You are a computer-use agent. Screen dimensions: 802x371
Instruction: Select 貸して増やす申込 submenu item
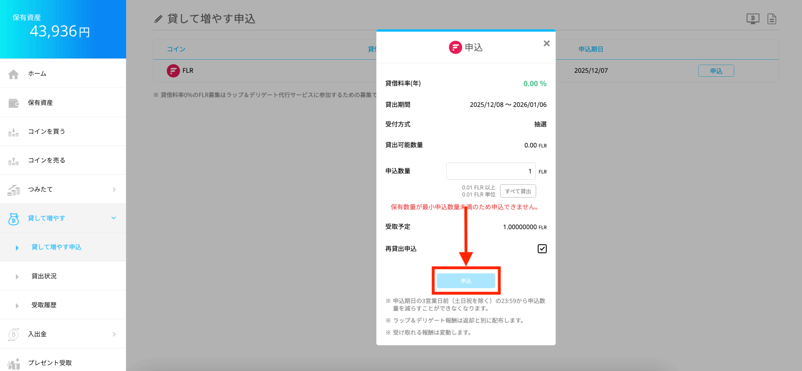[56, 247]
